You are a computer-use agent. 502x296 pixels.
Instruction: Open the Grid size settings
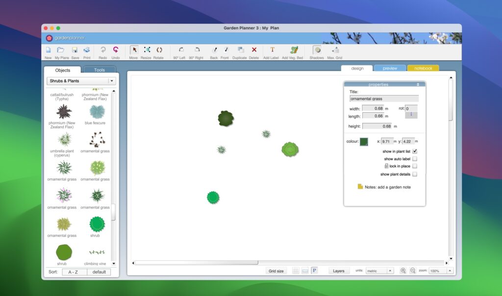point(276,270)
